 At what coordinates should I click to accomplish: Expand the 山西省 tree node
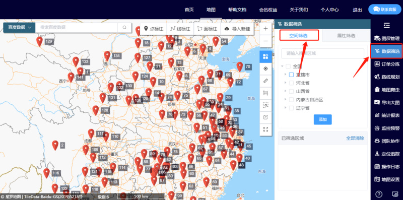[285, 91]
